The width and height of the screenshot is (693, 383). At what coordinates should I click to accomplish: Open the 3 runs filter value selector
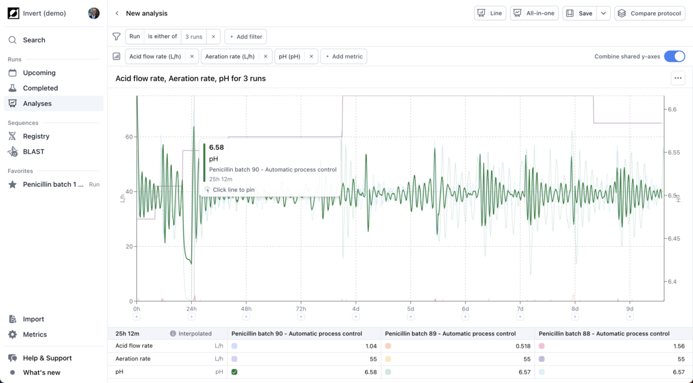pyautogui.click(x=194, y=37)
